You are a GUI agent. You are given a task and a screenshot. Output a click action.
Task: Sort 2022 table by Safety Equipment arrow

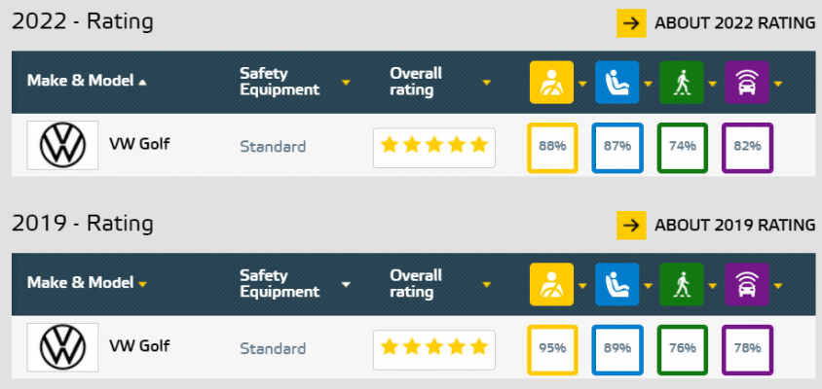point(346,83)
